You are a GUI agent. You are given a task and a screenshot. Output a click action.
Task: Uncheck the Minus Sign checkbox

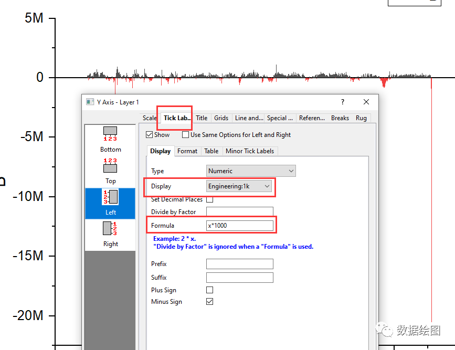(209, 302)
